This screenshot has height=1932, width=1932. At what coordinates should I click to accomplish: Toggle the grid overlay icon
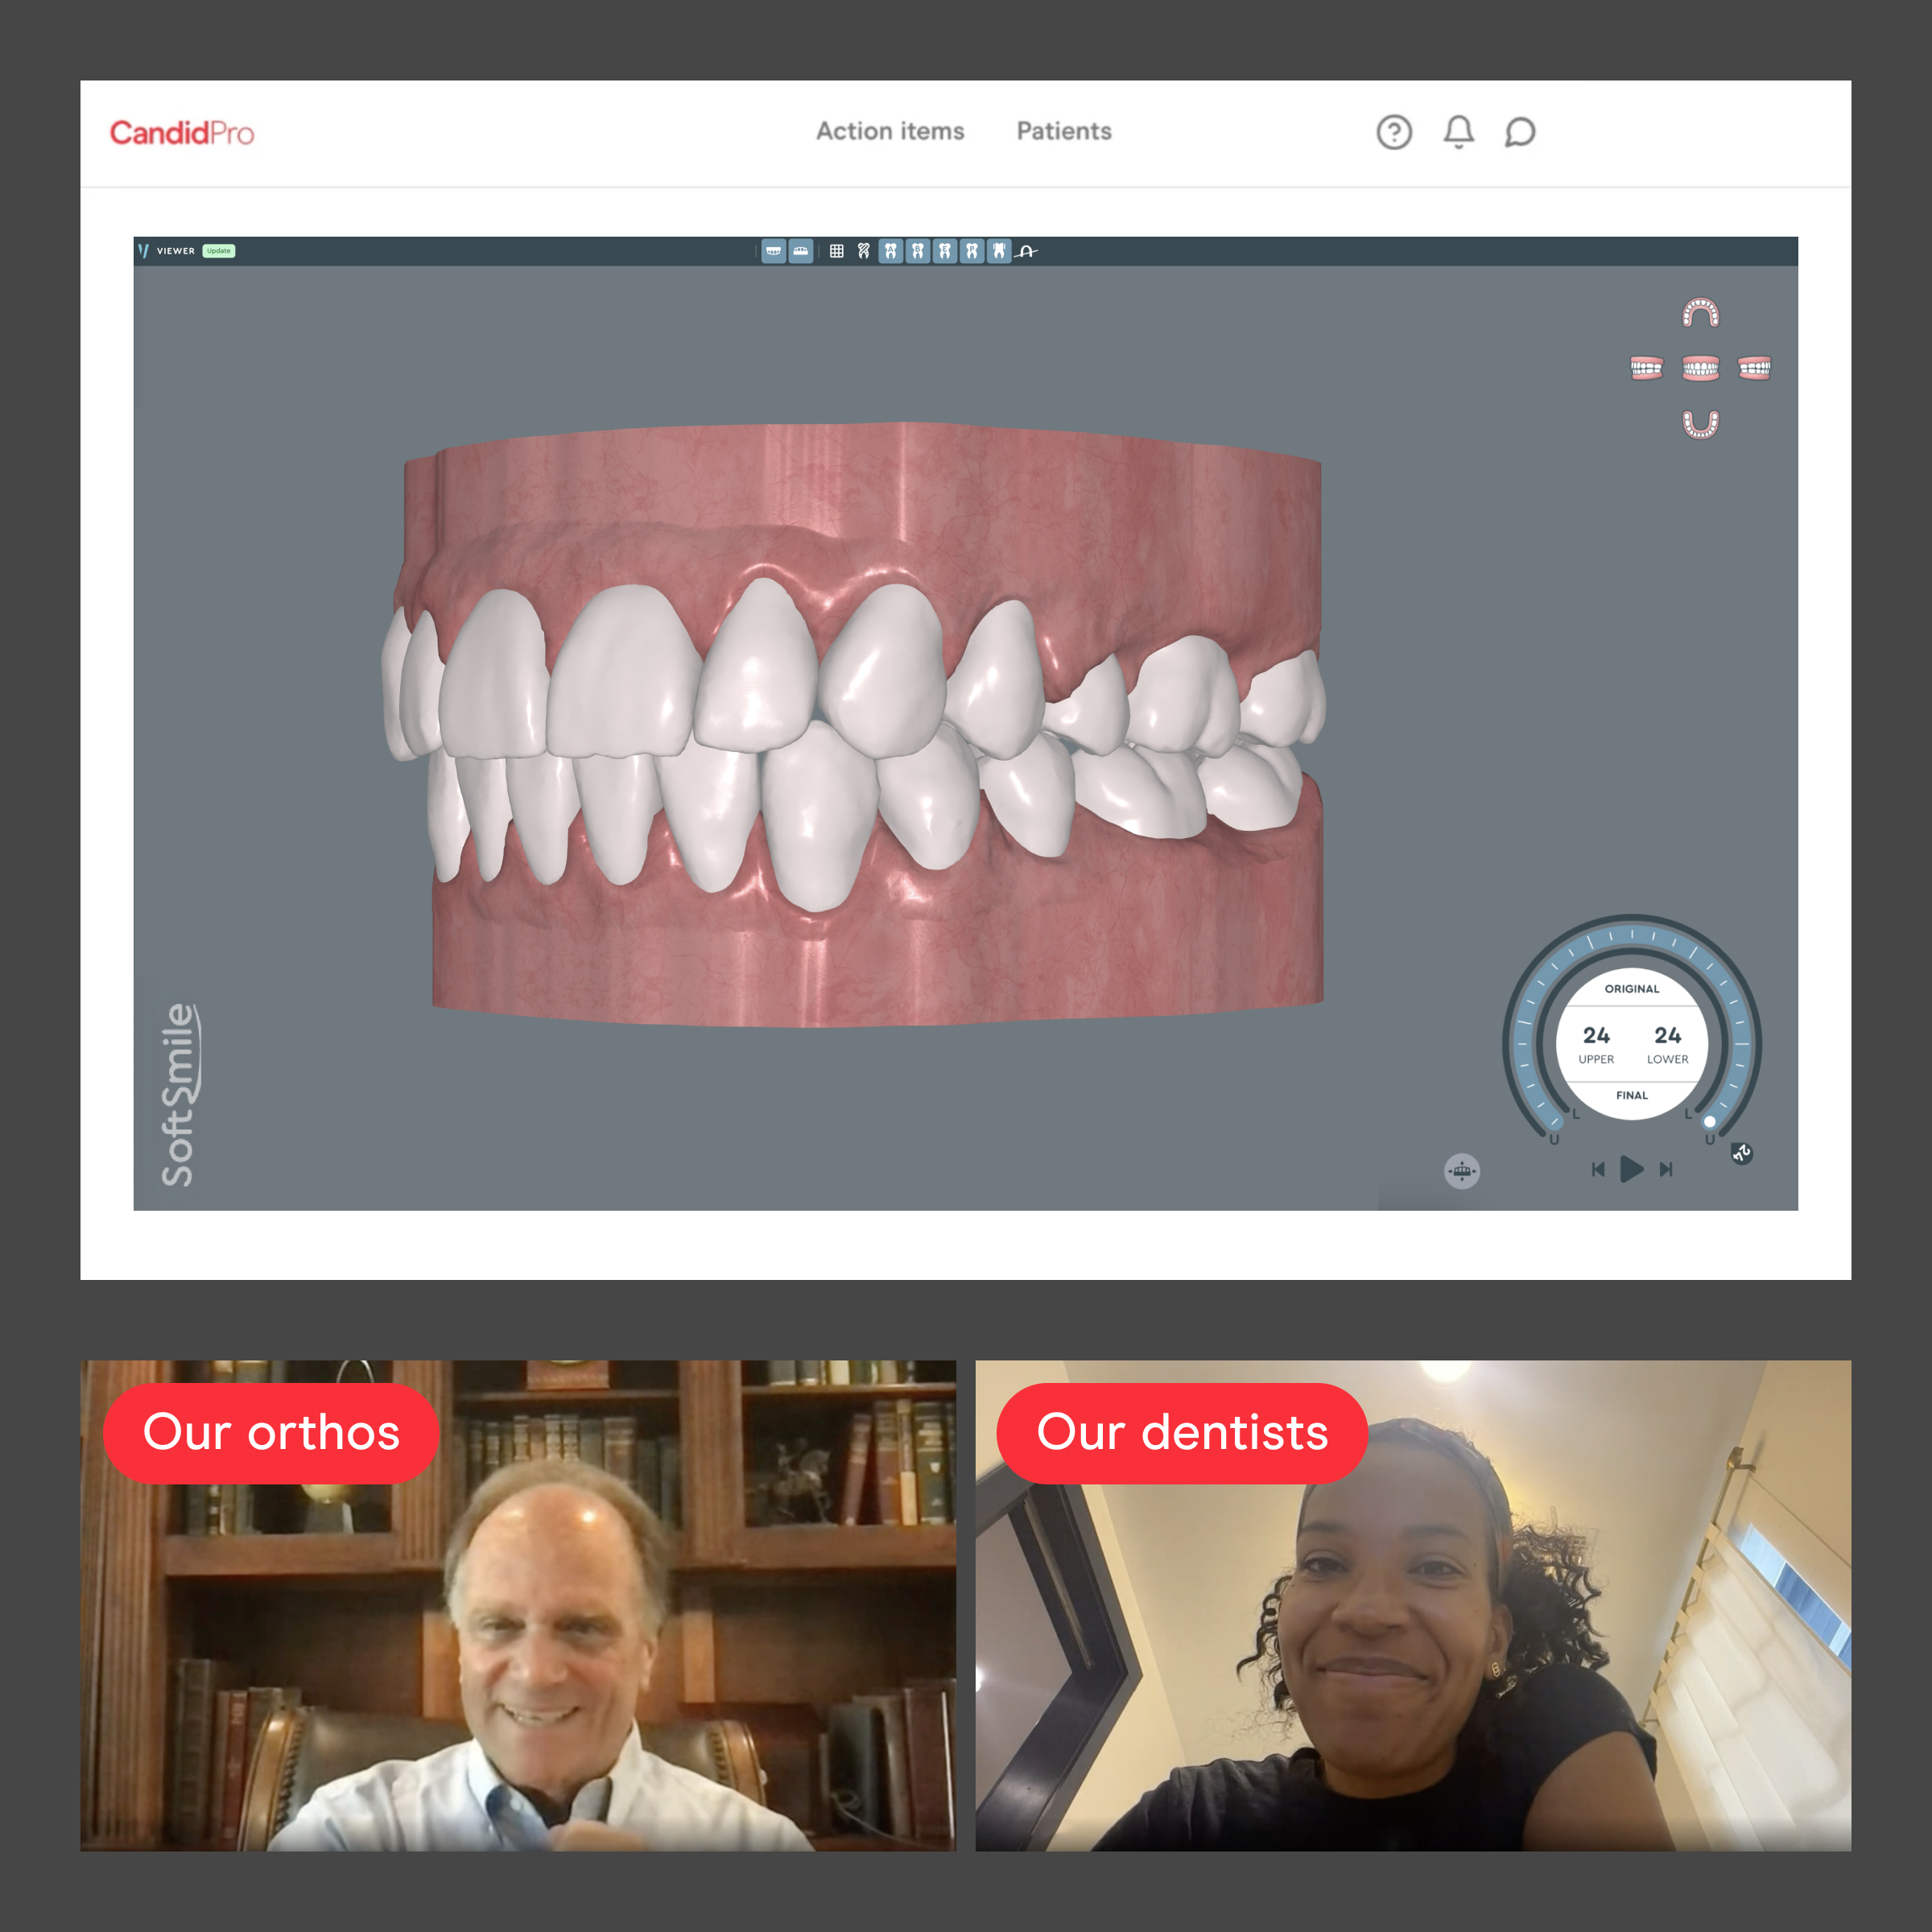837,251
